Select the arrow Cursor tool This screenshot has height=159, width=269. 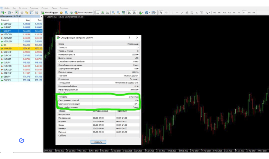pos(161,13)
